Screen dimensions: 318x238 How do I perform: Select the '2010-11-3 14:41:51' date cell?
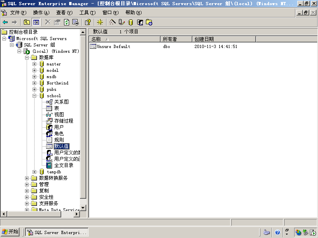216,46
